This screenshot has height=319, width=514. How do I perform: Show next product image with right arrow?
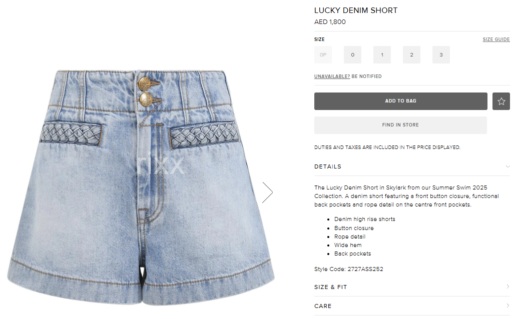[267, 192]
